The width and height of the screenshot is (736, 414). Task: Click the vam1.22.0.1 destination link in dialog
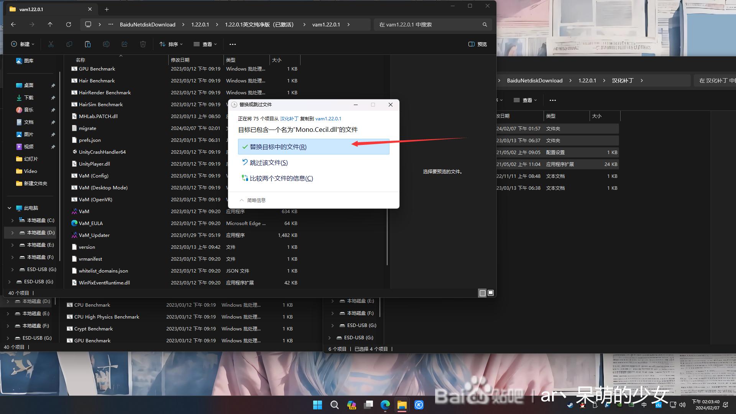(x=328, y=119)
